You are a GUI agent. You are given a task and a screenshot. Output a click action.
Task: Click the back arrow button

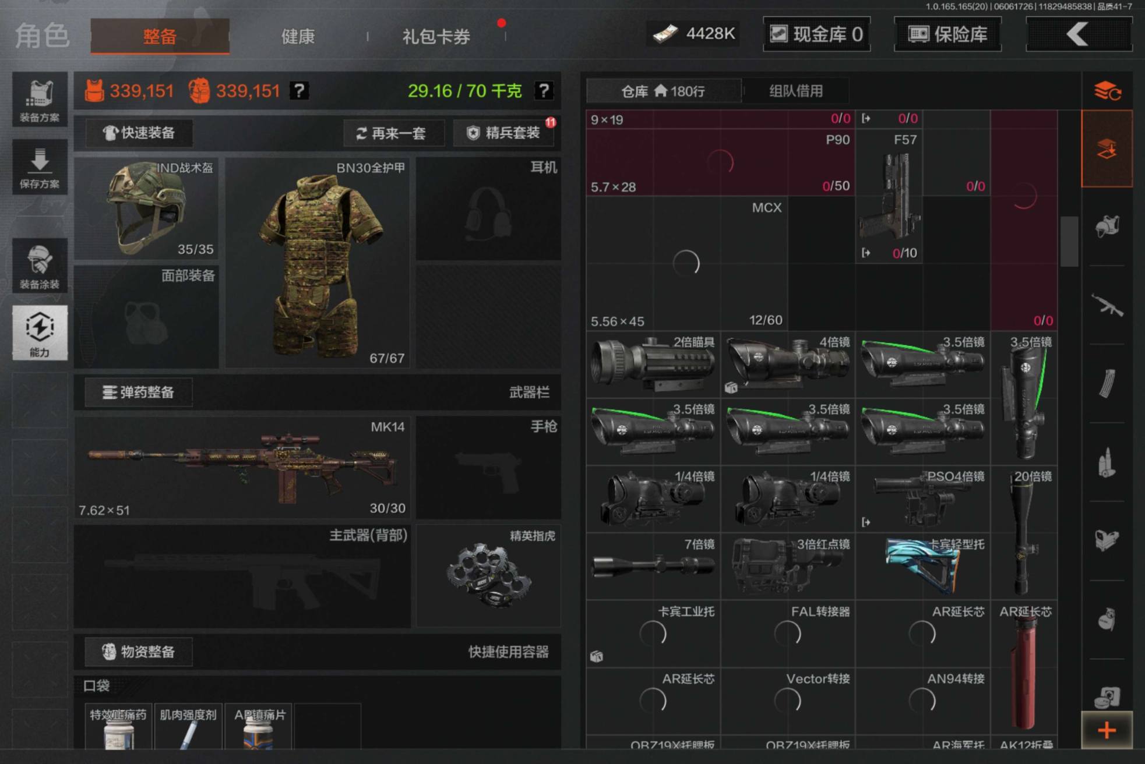(1079, 34)
